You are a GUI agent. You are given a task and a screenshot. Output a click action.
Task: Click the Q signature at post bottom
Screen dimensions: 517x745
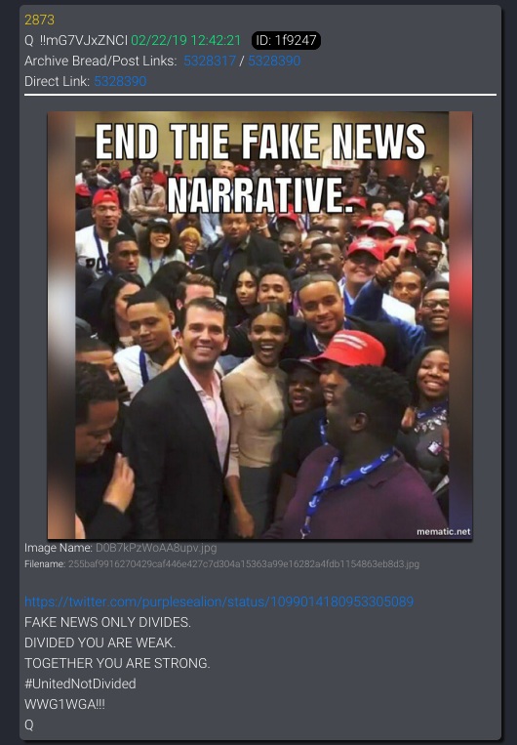point(29,725)
